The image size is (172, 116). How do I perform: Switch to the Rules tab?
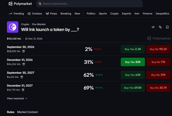coord(11,112)
